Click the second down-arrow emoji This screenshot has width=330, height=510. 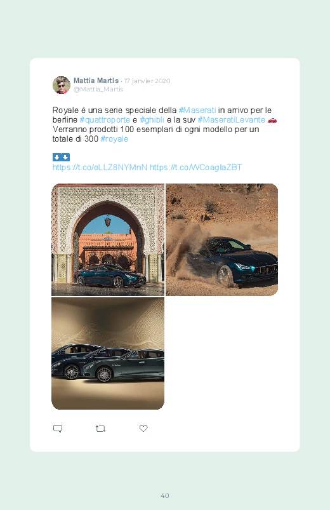tap(65, 158)
